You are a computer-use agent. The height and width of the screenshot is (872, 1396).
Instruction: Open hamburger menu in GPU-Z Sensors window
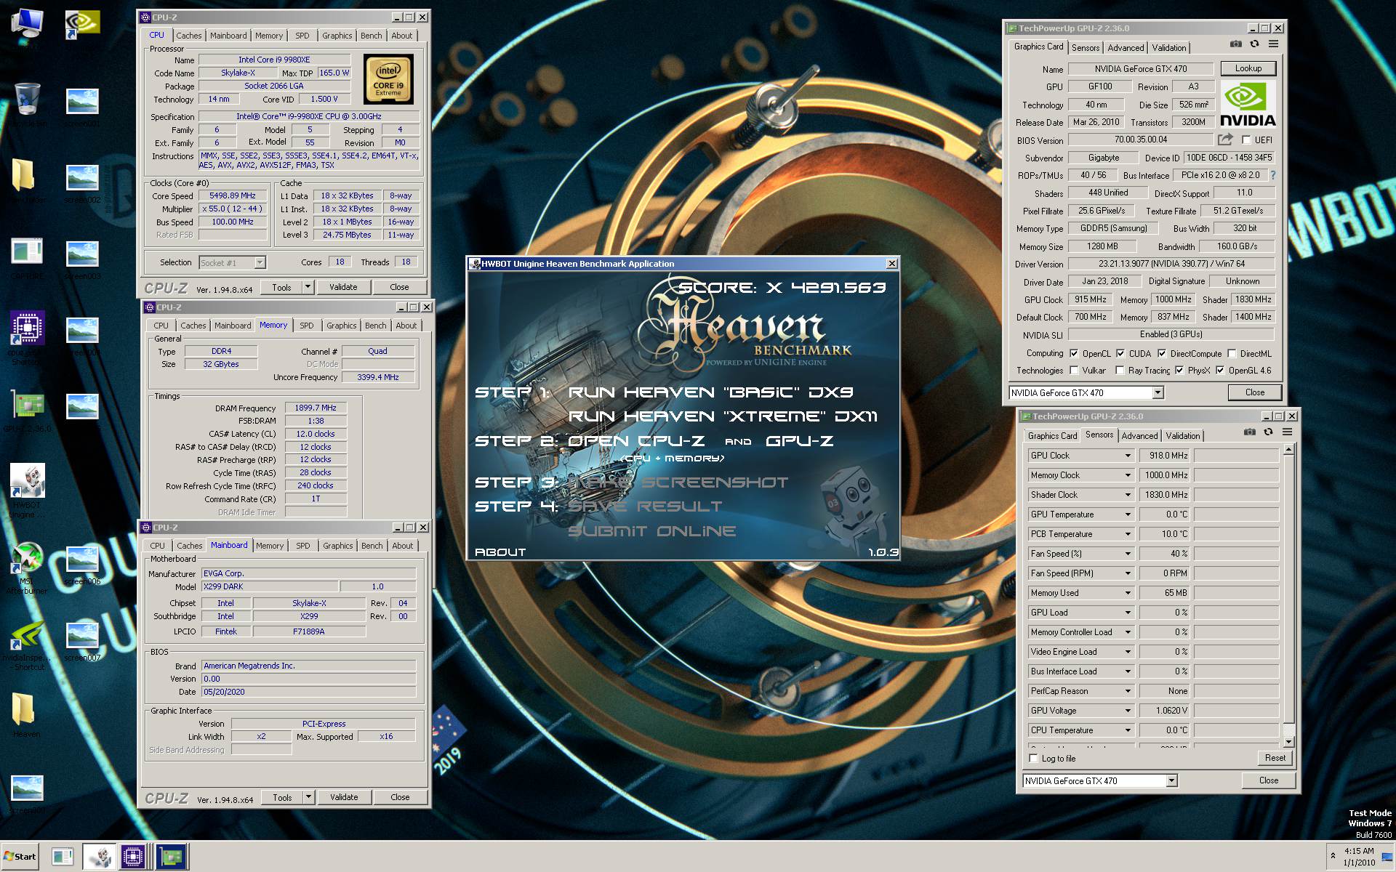(x=1287, y=432)
